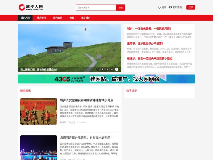Open the 美图 navigation tab
Image resolution: width=213 pixels, height=160 pixels.
click(x=72, y=18)
